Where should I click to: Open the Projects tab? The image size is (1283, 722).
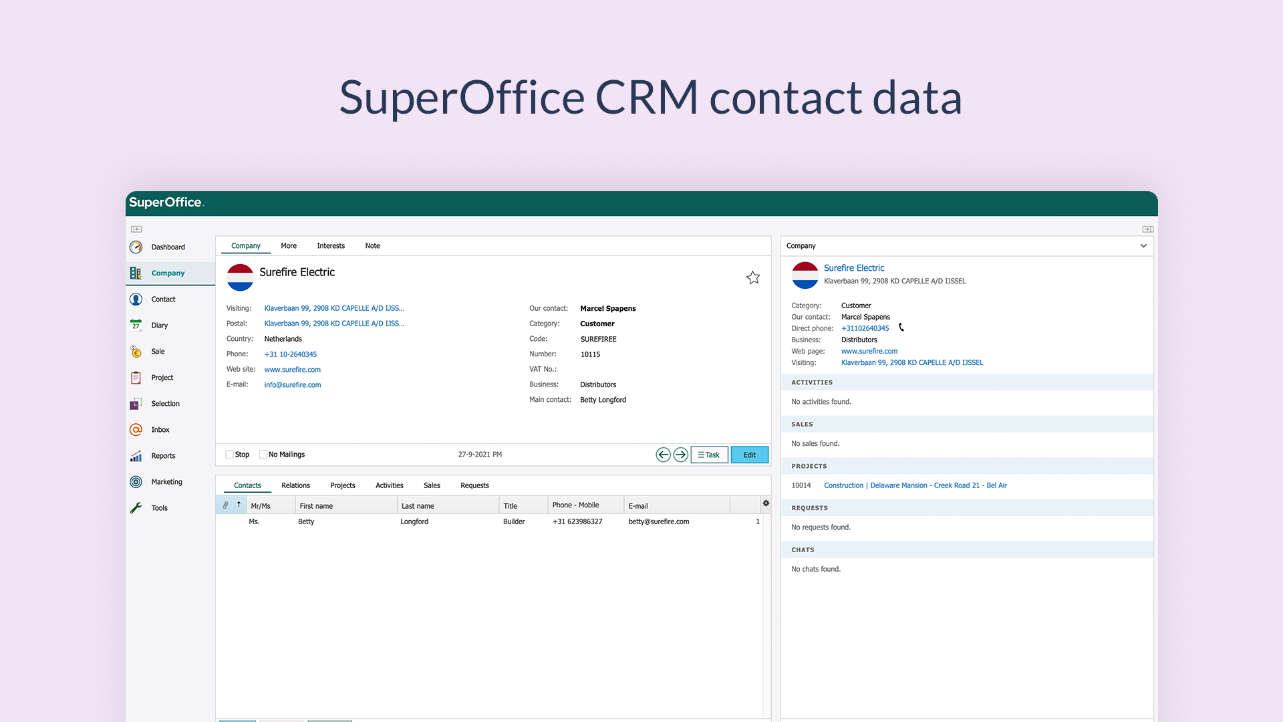343,486
